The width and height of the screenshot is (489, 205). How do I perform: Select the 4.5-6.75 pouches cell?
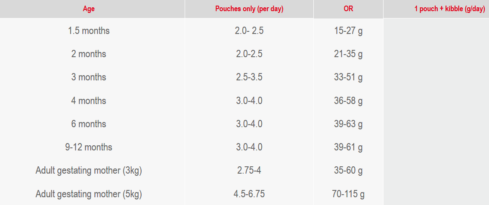(x=249, y=194)
